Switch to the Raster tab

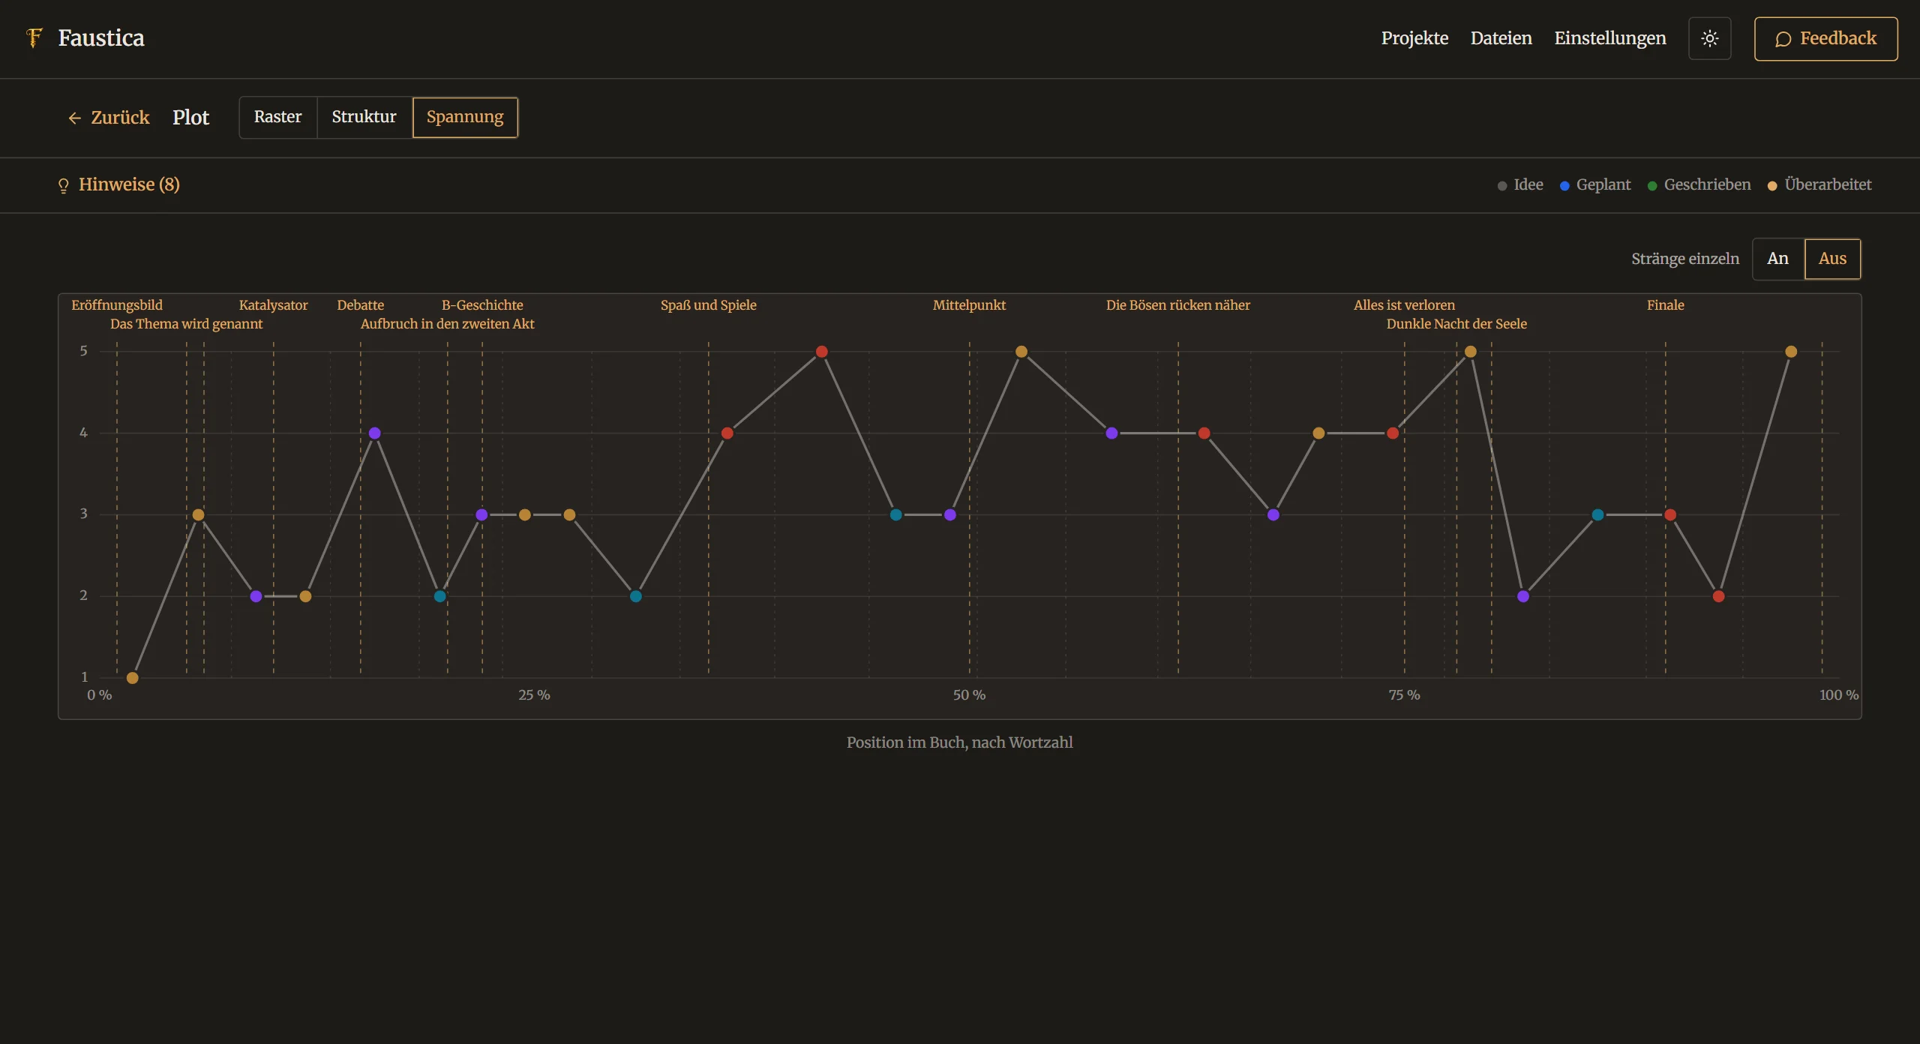point(277,117)
